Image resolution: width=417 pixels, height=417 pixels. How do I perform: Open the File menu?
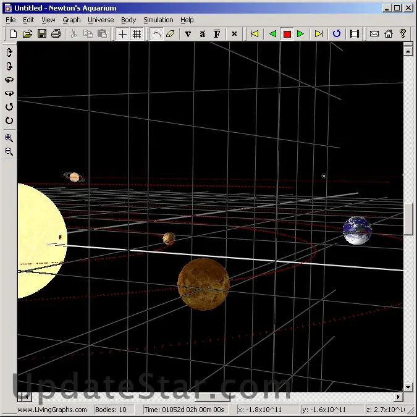coord(11,20)
